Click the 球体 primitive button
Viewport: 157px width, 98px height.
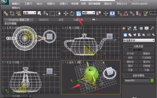(x=130, y=58)
